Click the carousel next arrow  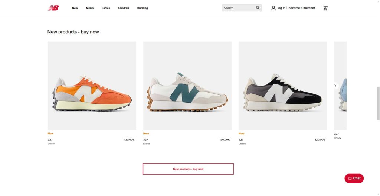pos(335,86)
